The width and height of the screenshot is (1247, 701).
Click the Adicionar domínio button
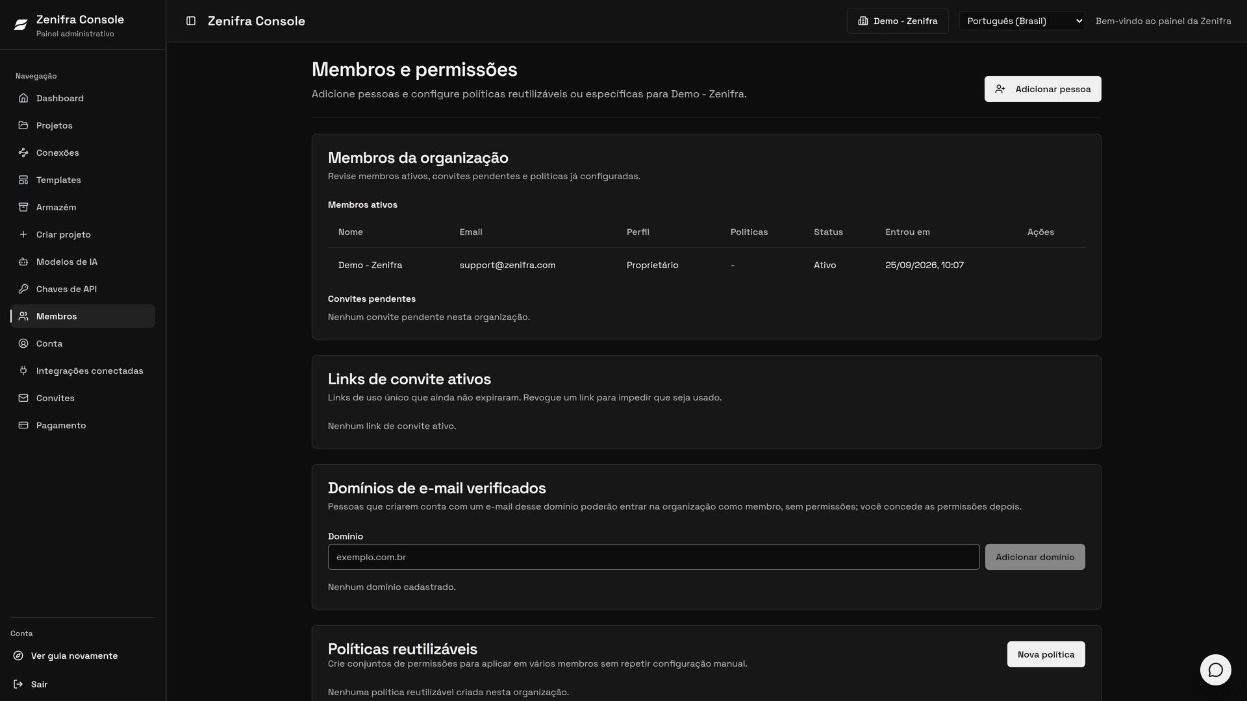(1035, 557)
